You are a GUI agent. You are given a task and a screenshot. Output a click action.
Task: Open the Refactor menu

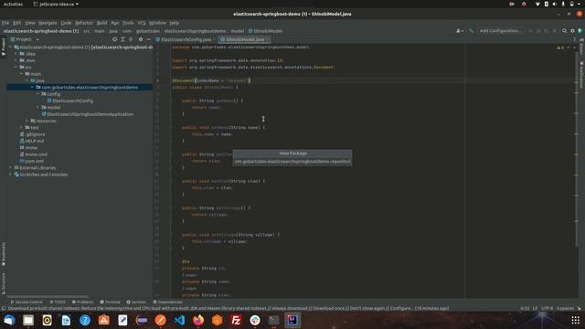pos(84,23)
